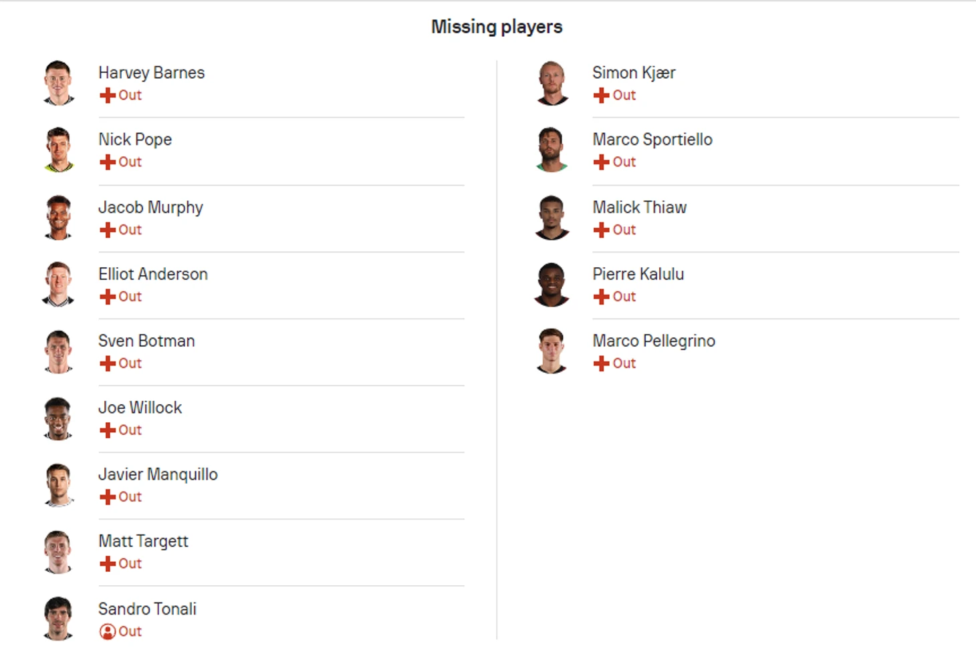This screenshot has width=976, height=656.
Task: Click Marco Sportiello's player photo
Action: (x=552, y=150)
